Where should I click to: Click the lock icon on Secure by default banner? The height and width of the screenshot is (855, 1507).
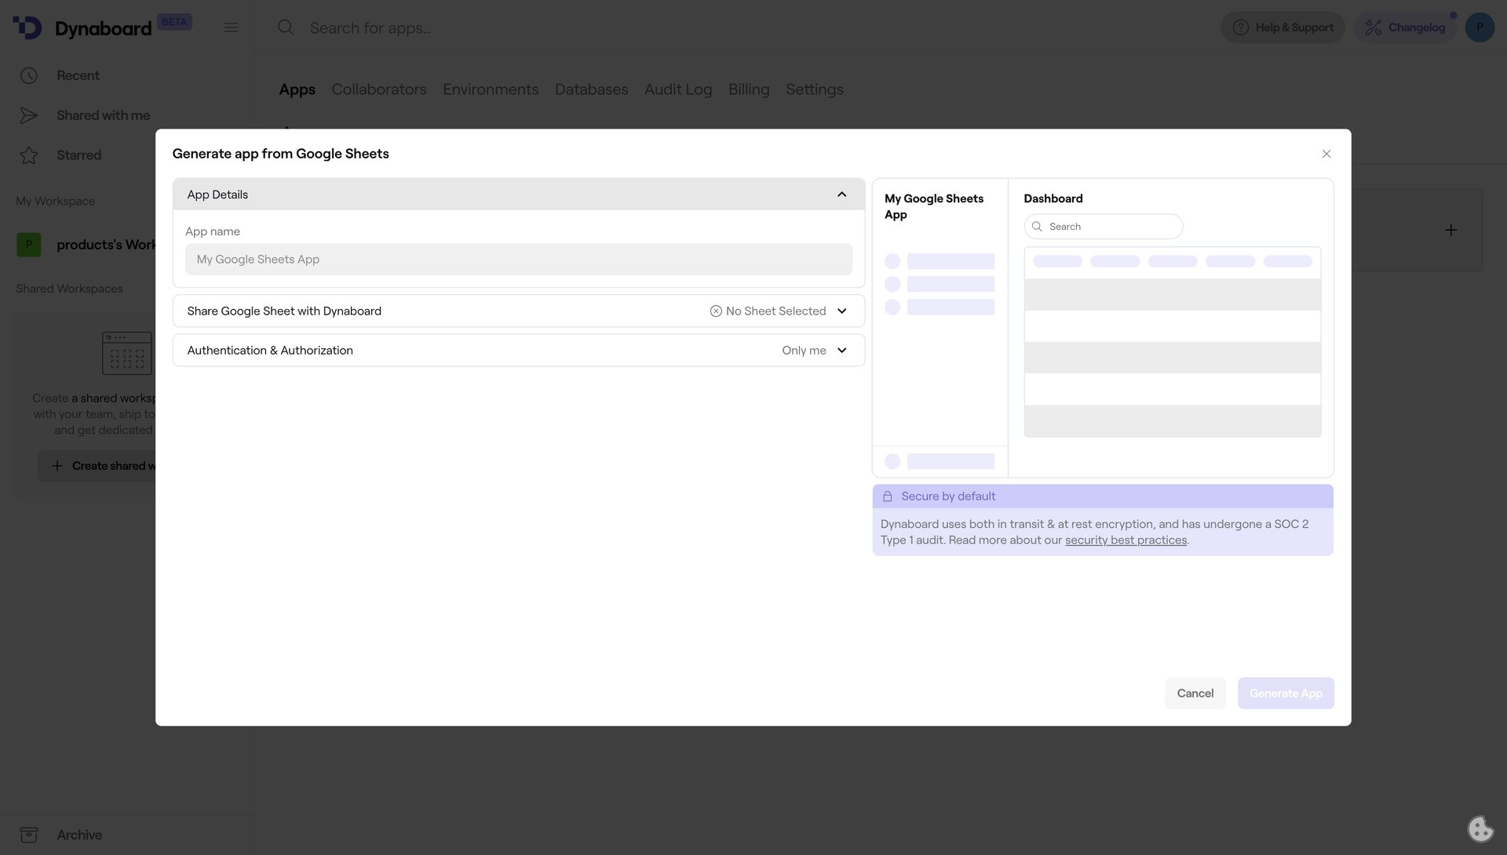[888, 496]
